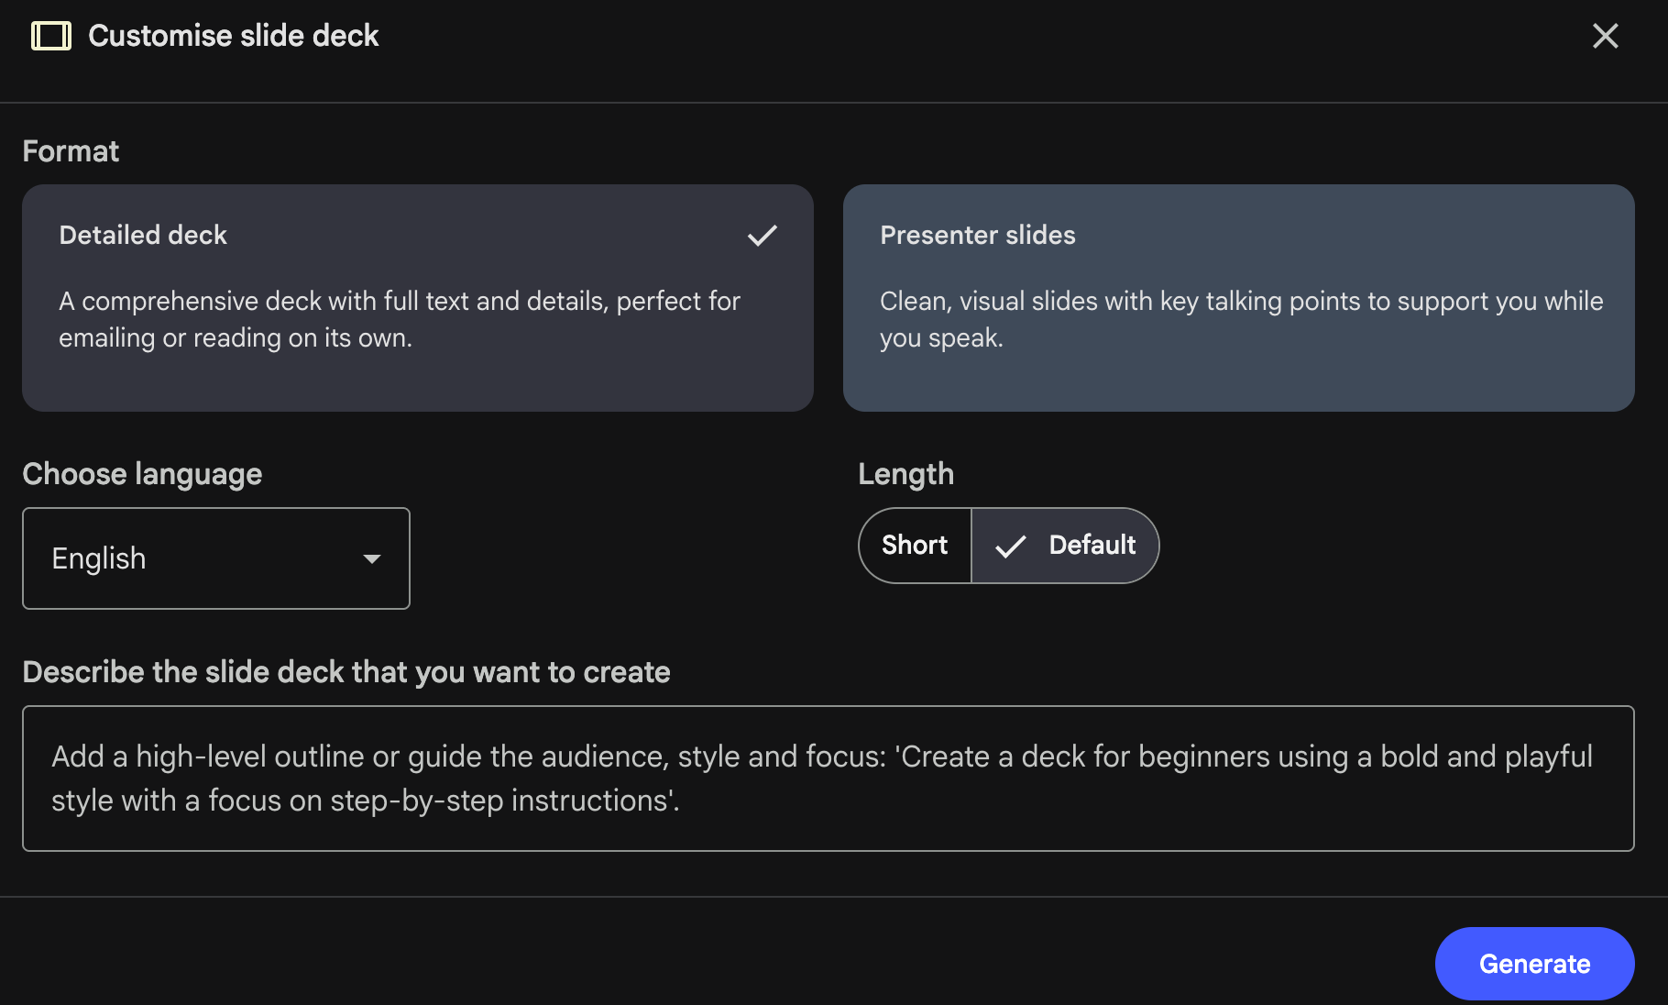
Task: Click the checkmark next to Default length
Action: (x=1009, y=546)
